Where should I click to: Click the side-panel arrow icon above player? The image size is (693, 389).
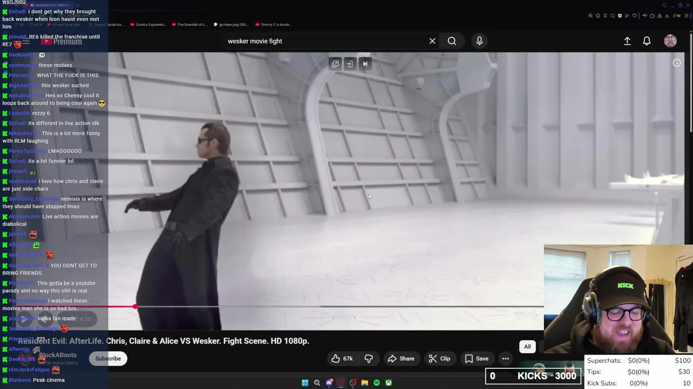pyautogui.click(x=350, y=64)
